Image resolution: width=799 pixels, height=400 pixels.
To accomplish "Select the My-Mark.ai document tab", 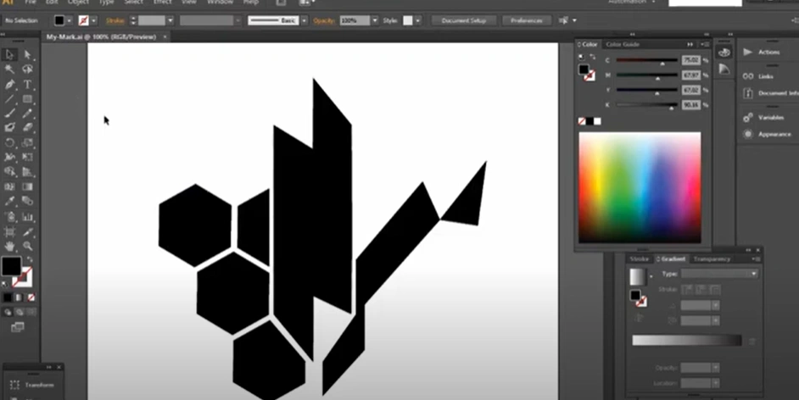I will click(x=101, y=37).
